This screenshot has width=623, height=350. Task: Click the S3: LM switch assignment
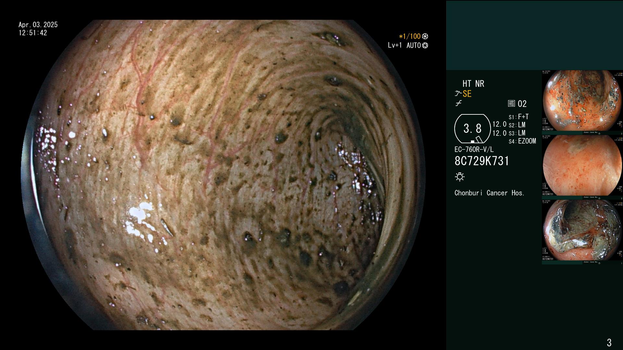[x=517, y=133]
